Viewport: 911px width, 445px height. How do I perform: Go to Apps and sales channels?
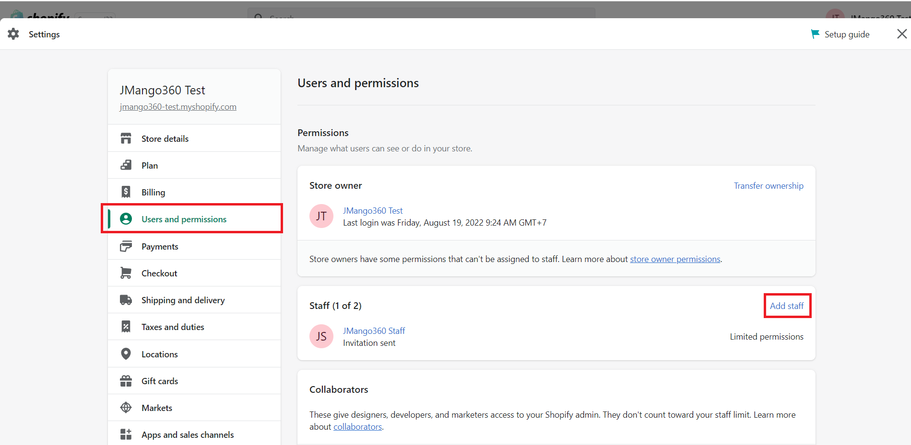(188, 434)
